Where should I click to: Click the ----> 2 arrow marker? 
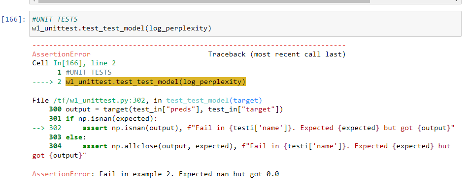46,81
